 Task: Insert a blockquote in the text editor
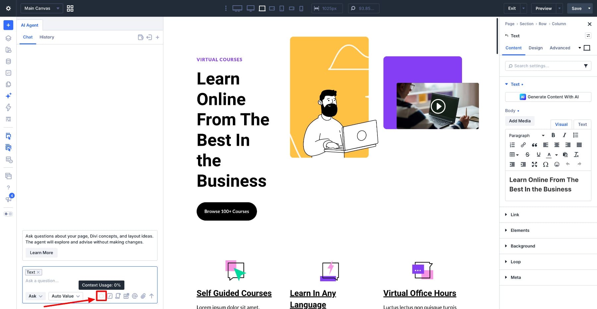[x=534, y=145]
